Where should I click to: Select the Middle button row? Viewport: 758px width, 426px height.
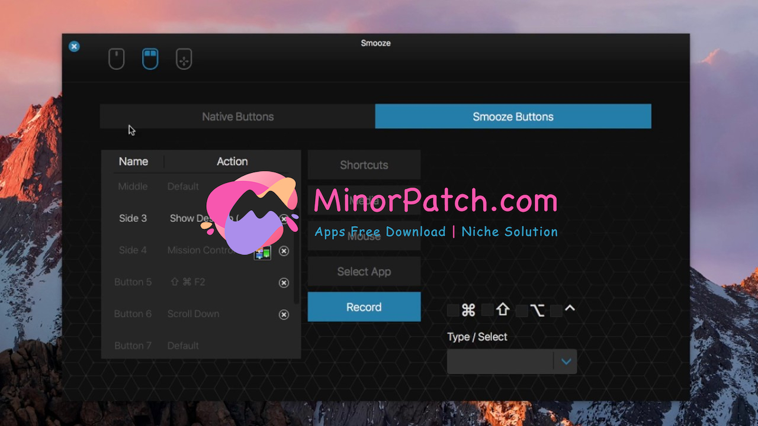point(201,186)
